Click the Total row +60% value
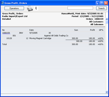 [100, 44]
